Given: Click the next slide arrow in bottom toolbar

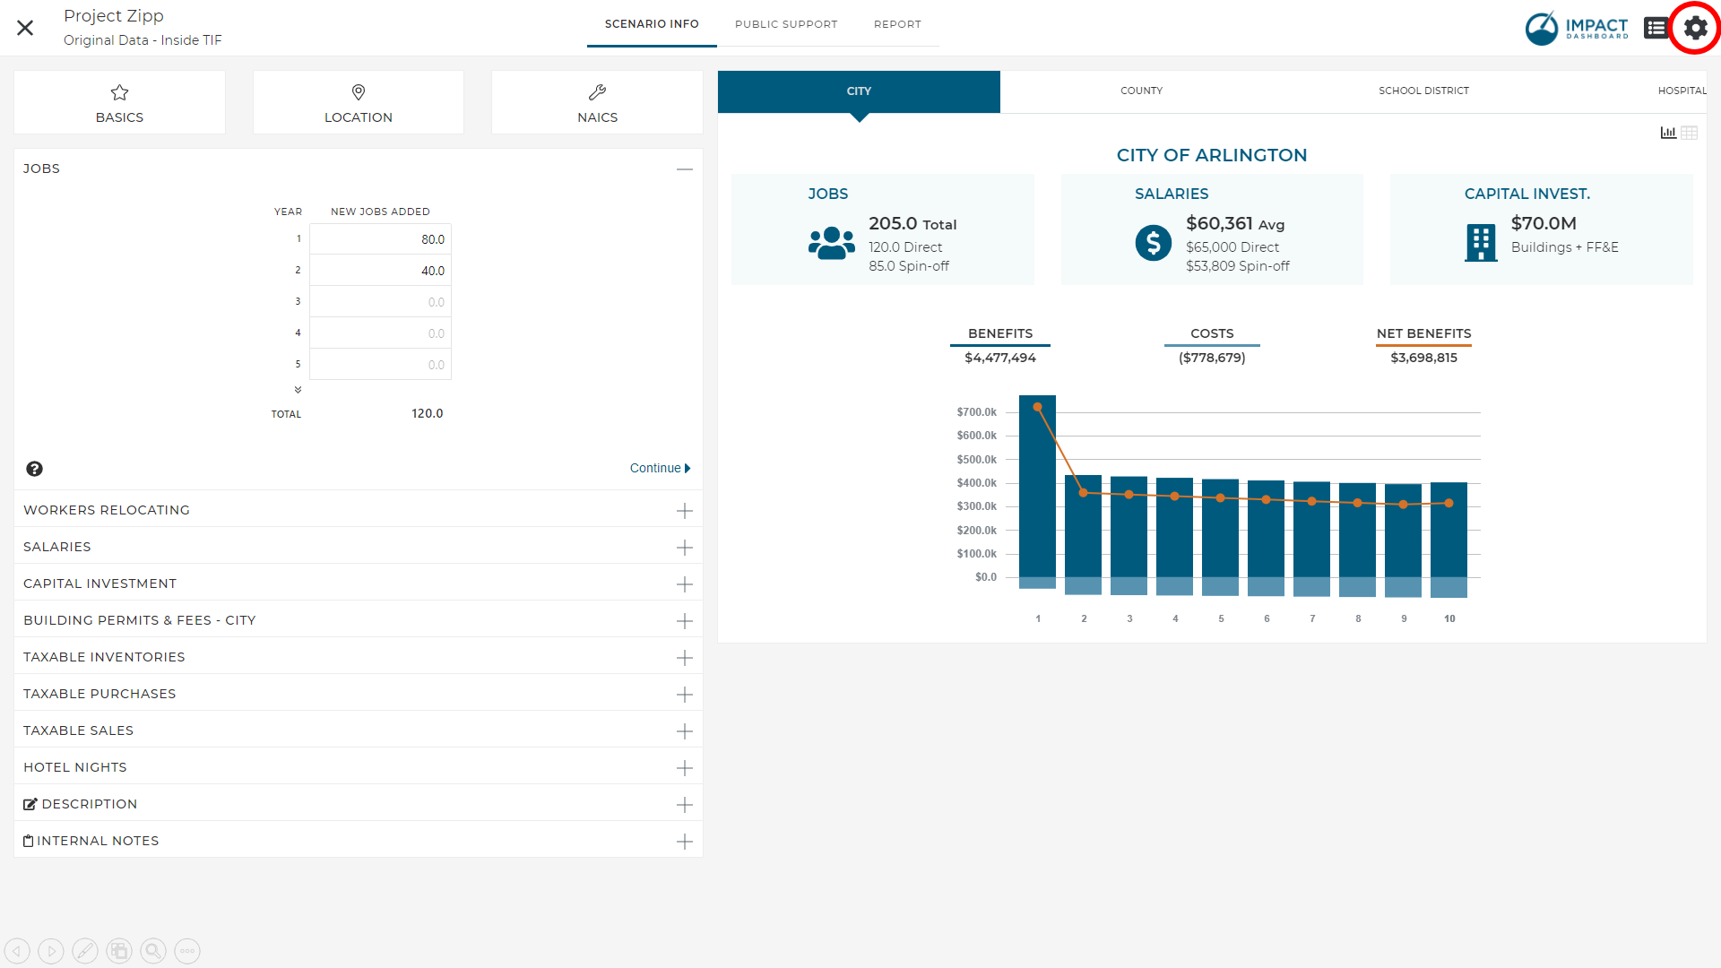Looking at the screenshot, I should [51, 951].
